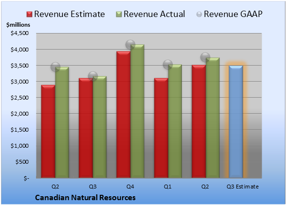Click the 'Q3' category label
Image resolution: width=286 pixels, height=205 pixels.
(92, 187)
